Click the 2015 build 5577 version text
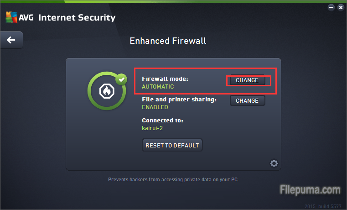 click(323, 205)
